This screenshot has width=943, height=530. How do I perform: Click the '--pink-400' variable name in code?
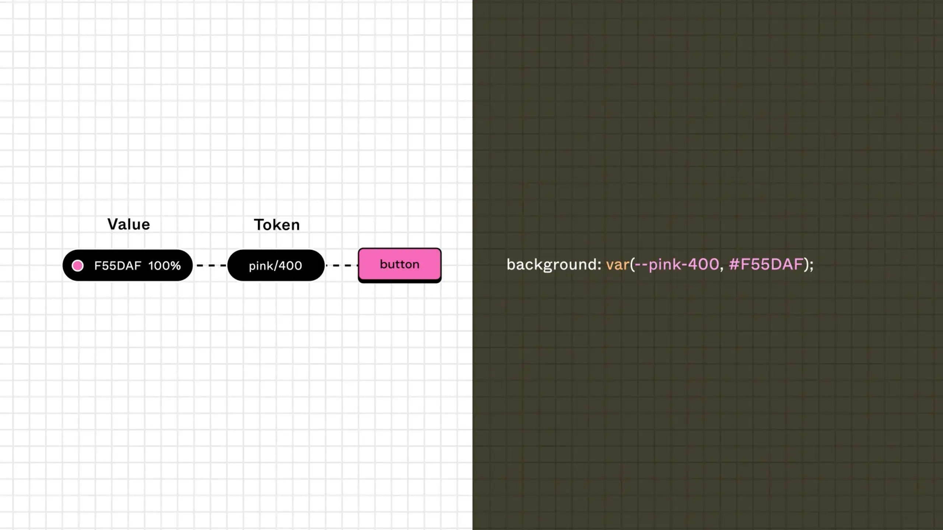pyautogui.click(x=677, y=264)
